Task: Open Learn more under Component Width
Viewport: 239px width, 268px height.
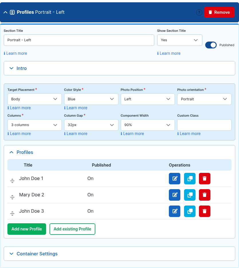Action: point(132,134)
